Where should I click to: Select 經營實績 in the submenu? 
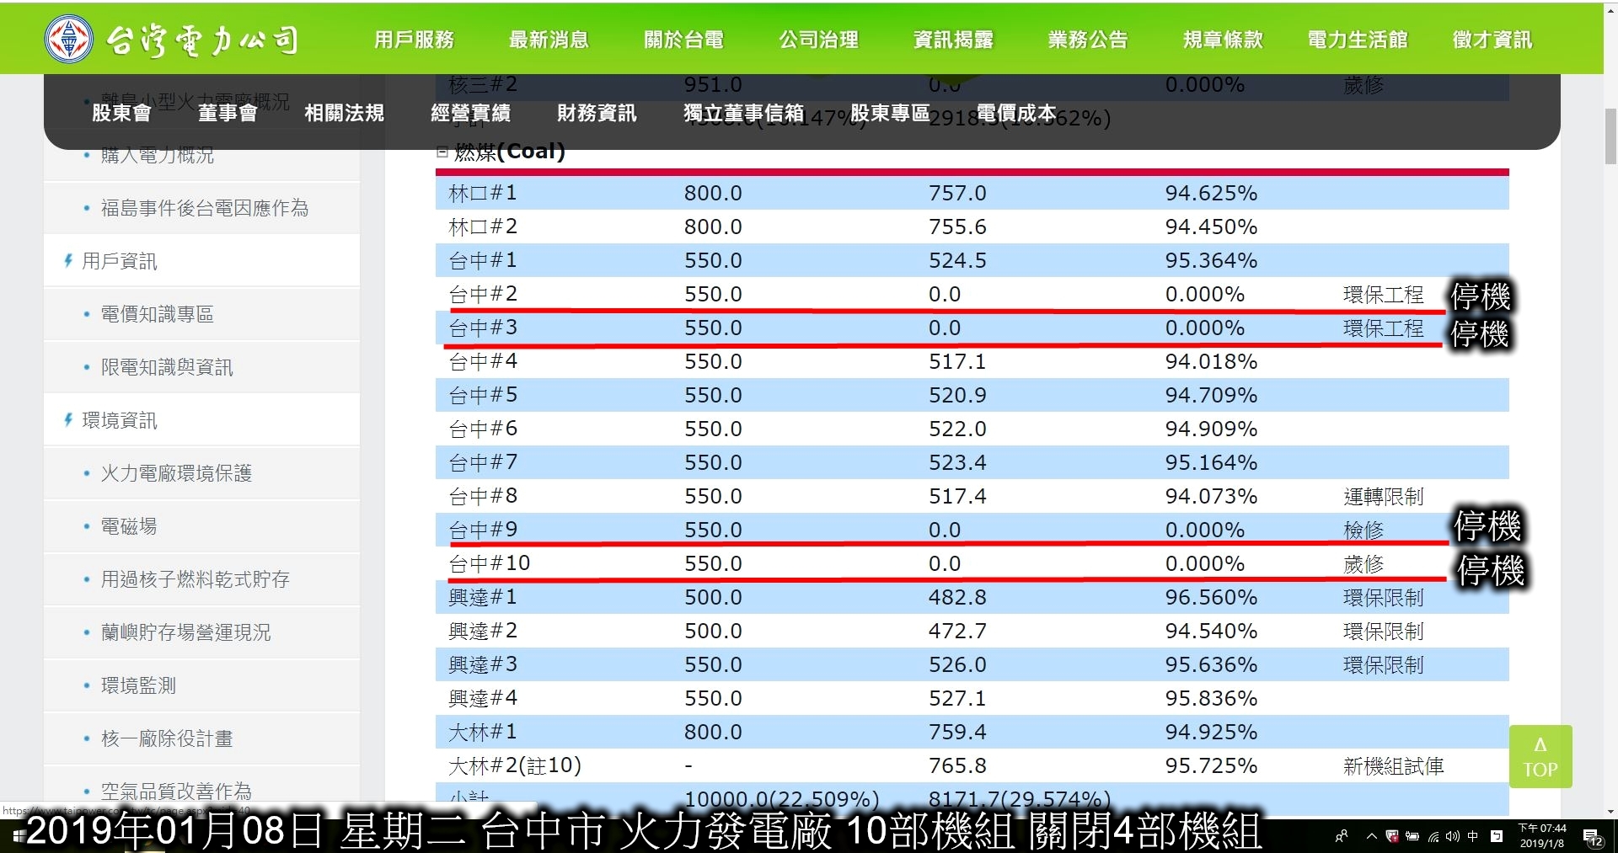(x=470, y=113)
